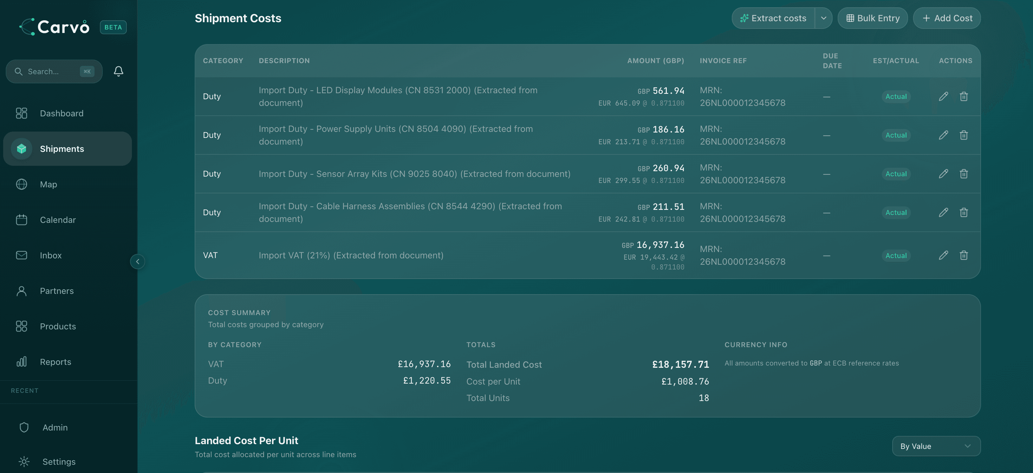Click the Admin shield icon
Screen dimensions: 1033x473
pos(24,427)
